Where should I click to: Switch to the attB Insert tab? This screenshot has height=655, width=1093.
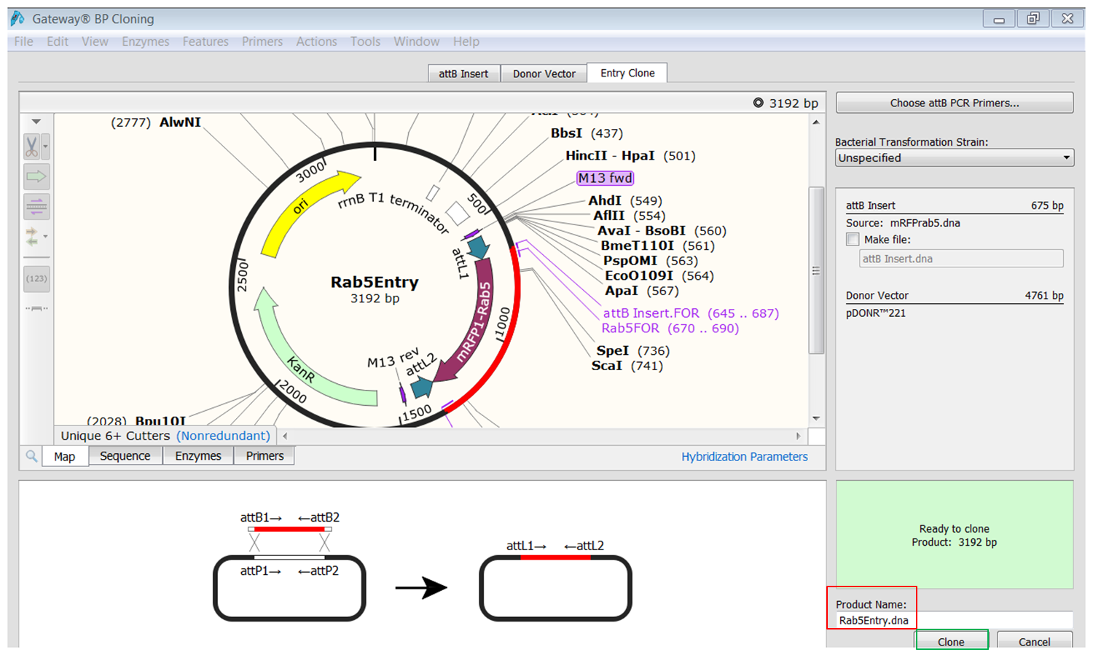click(463, 74)
